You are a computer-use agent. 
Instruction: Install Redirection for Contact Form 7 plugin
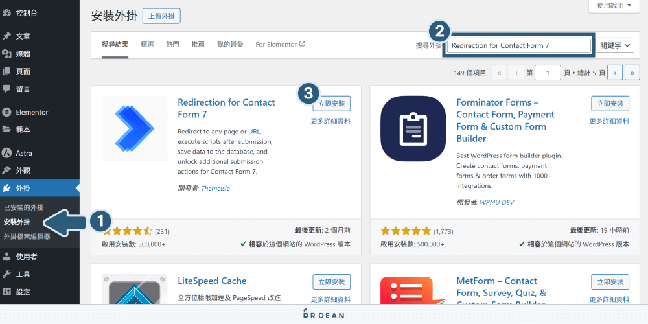point(331,104)
